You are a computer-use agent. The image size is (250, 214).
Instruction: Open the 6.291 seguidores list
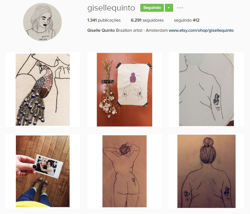(147, 20)
